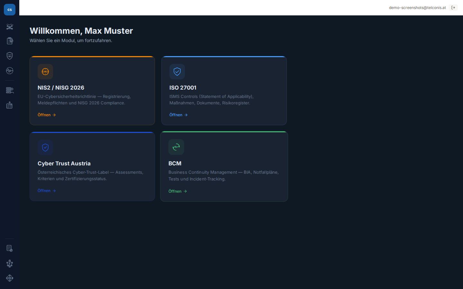Follow Öffnen link under Cyber Trust Austria
463x289 pixels.
(47, 190)
